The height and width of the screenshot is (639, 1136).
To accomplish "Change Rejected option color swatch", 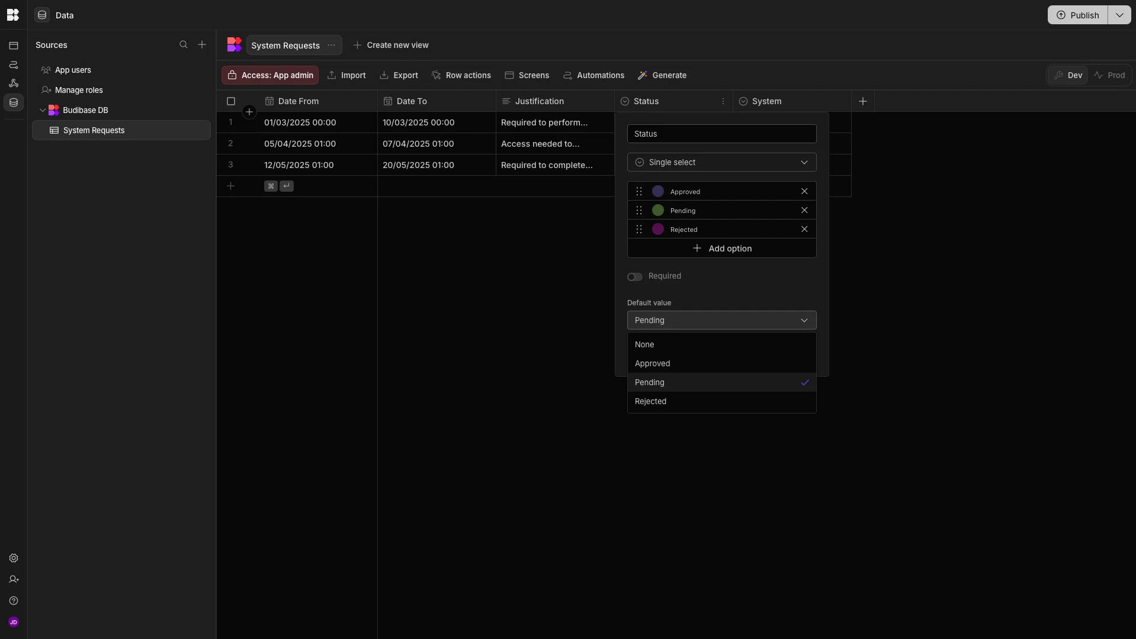I will (657, 229).
